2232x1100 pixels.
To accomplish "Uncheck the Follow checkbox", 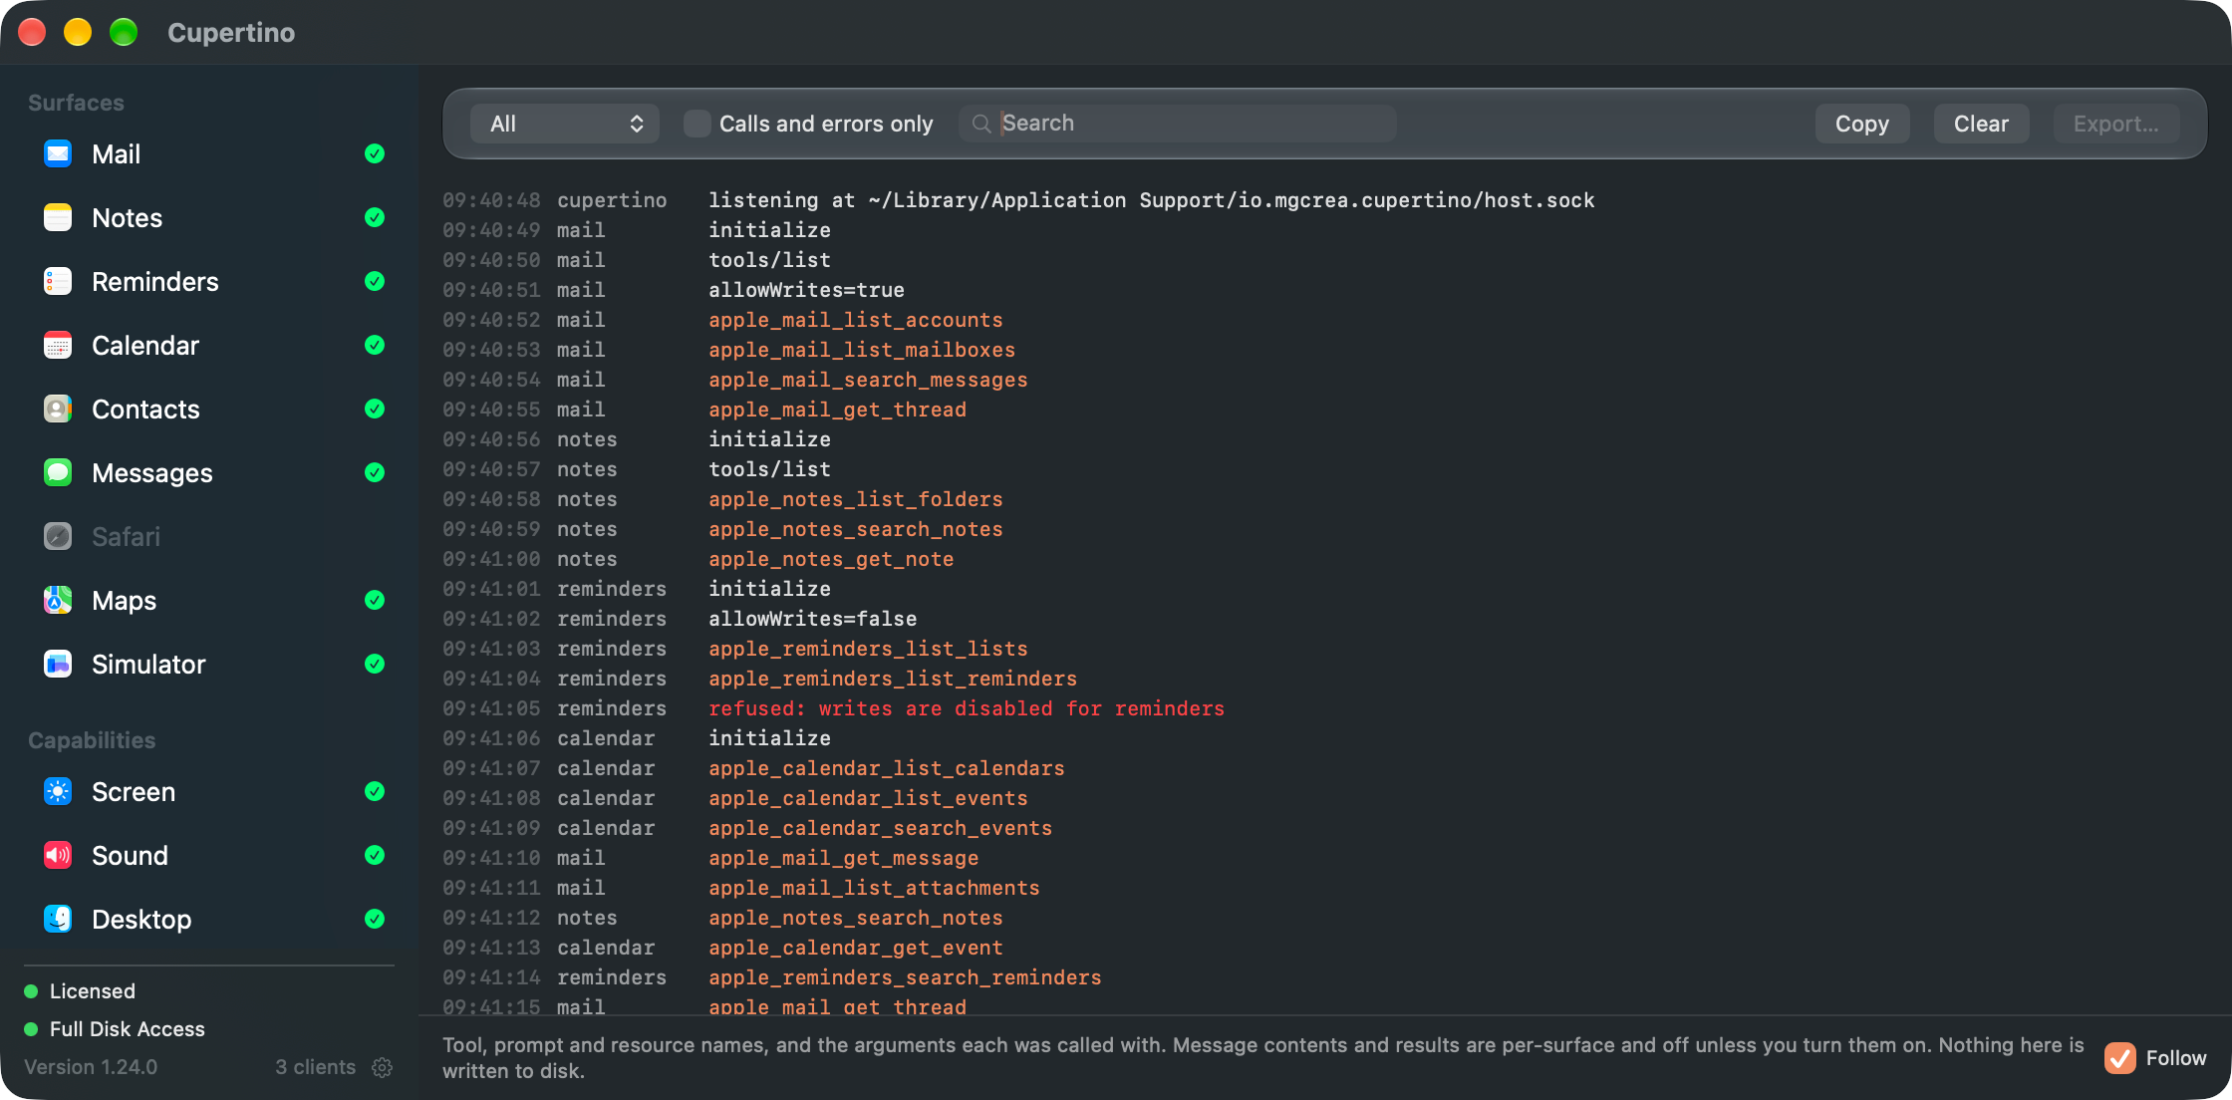I will point(2119,1058).
